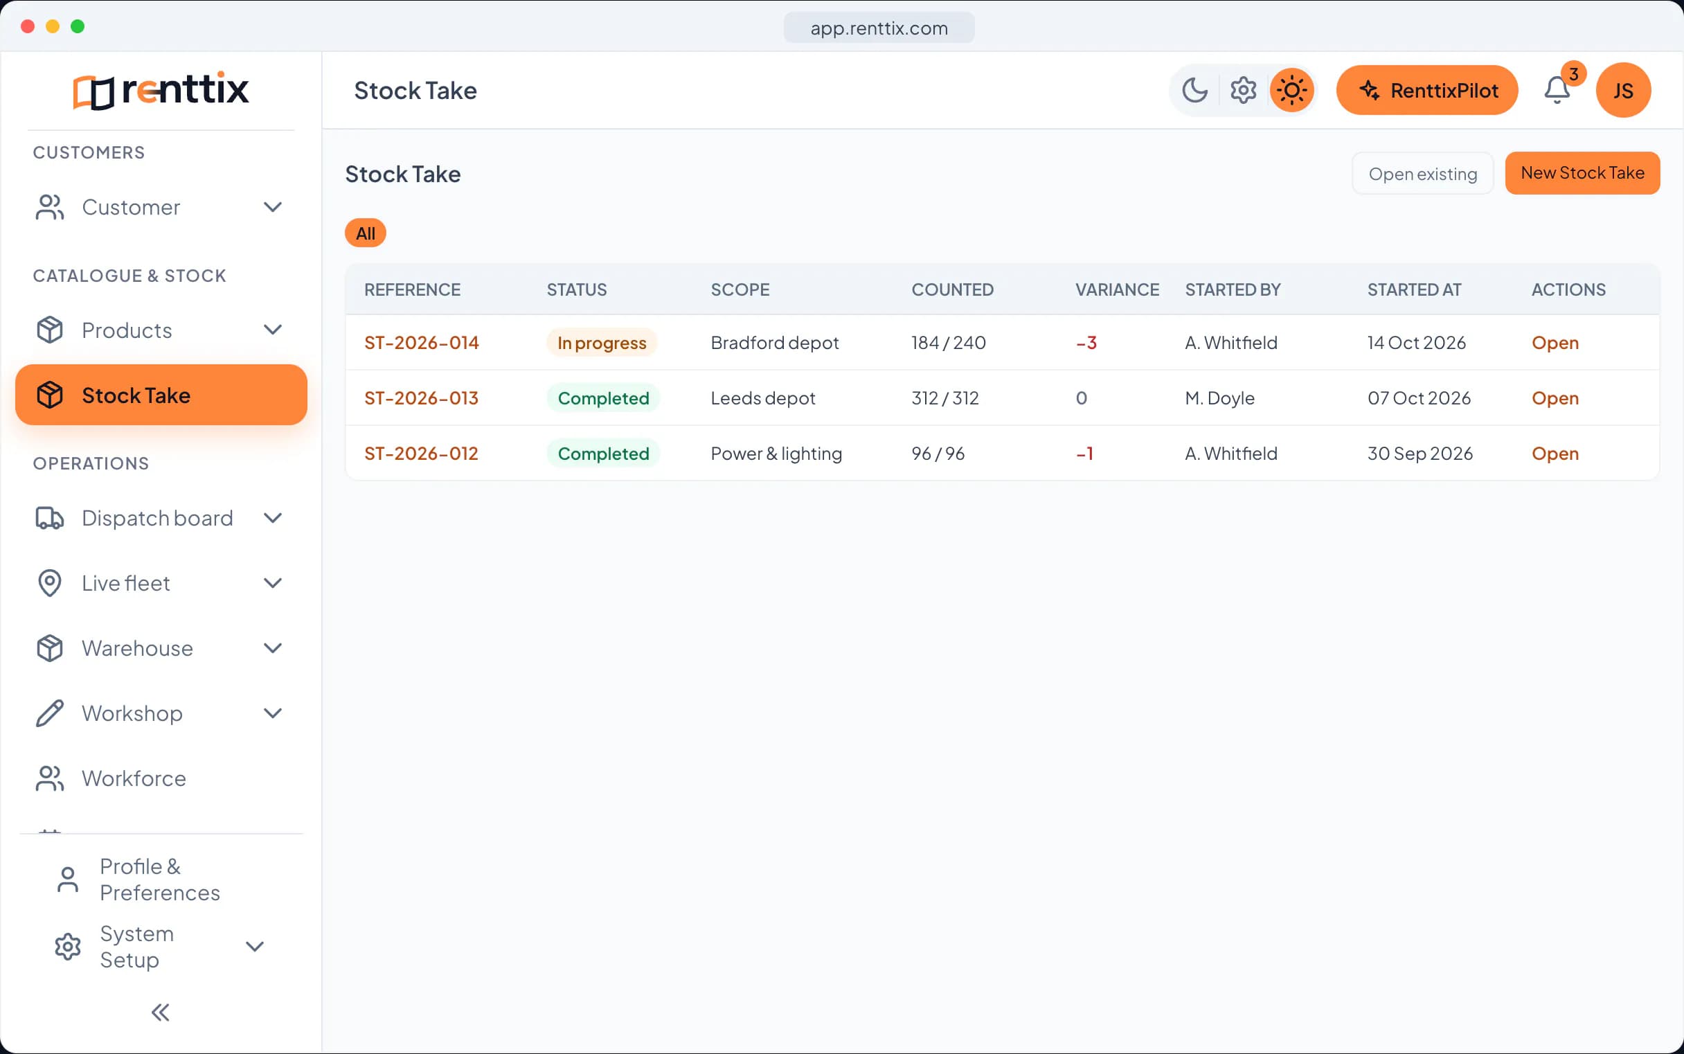Screen dimensions: 1684x1054
Task: Click the In progress status badge
Action: pos(602,343)
